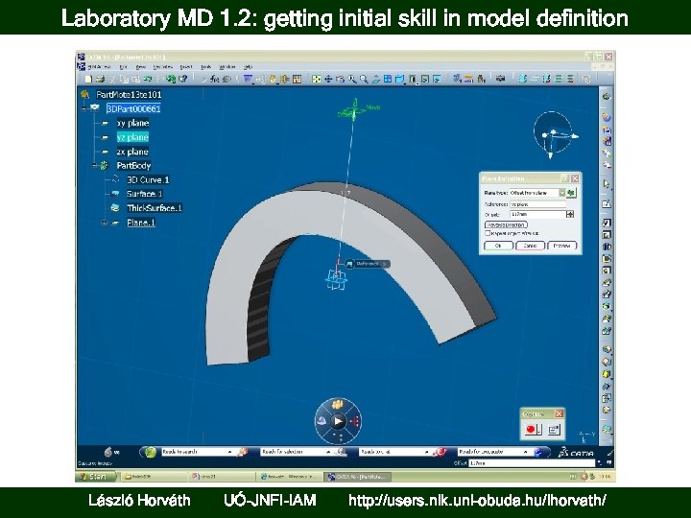
Task: Open the Ready for procedure dropdown arrow
Action: pos(525,452)
